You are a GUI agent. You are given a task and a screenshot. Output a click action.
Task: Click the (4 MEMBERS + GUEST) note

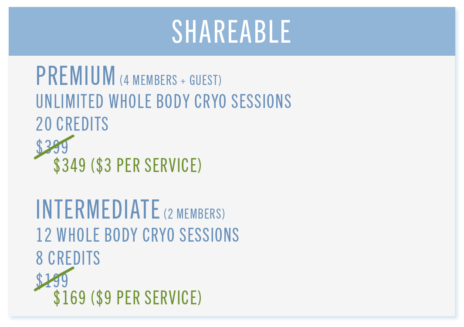171,80
